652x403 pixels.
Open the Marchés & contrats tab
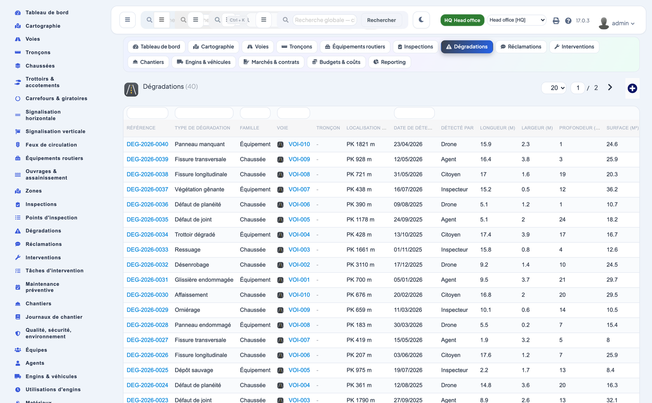(271, 62)
